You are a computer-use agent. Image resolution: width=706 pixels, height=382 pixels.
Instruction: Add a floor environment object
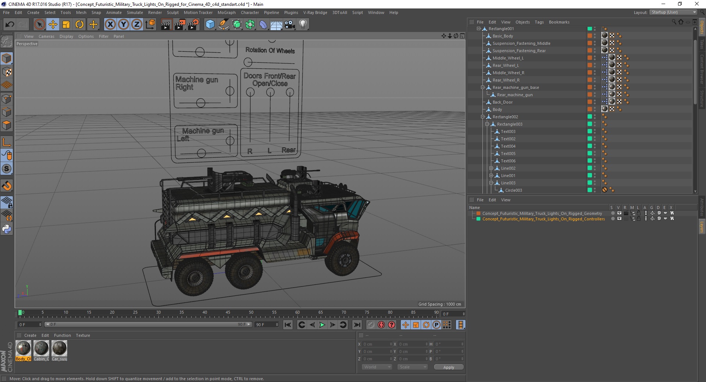tap(276, 25)
